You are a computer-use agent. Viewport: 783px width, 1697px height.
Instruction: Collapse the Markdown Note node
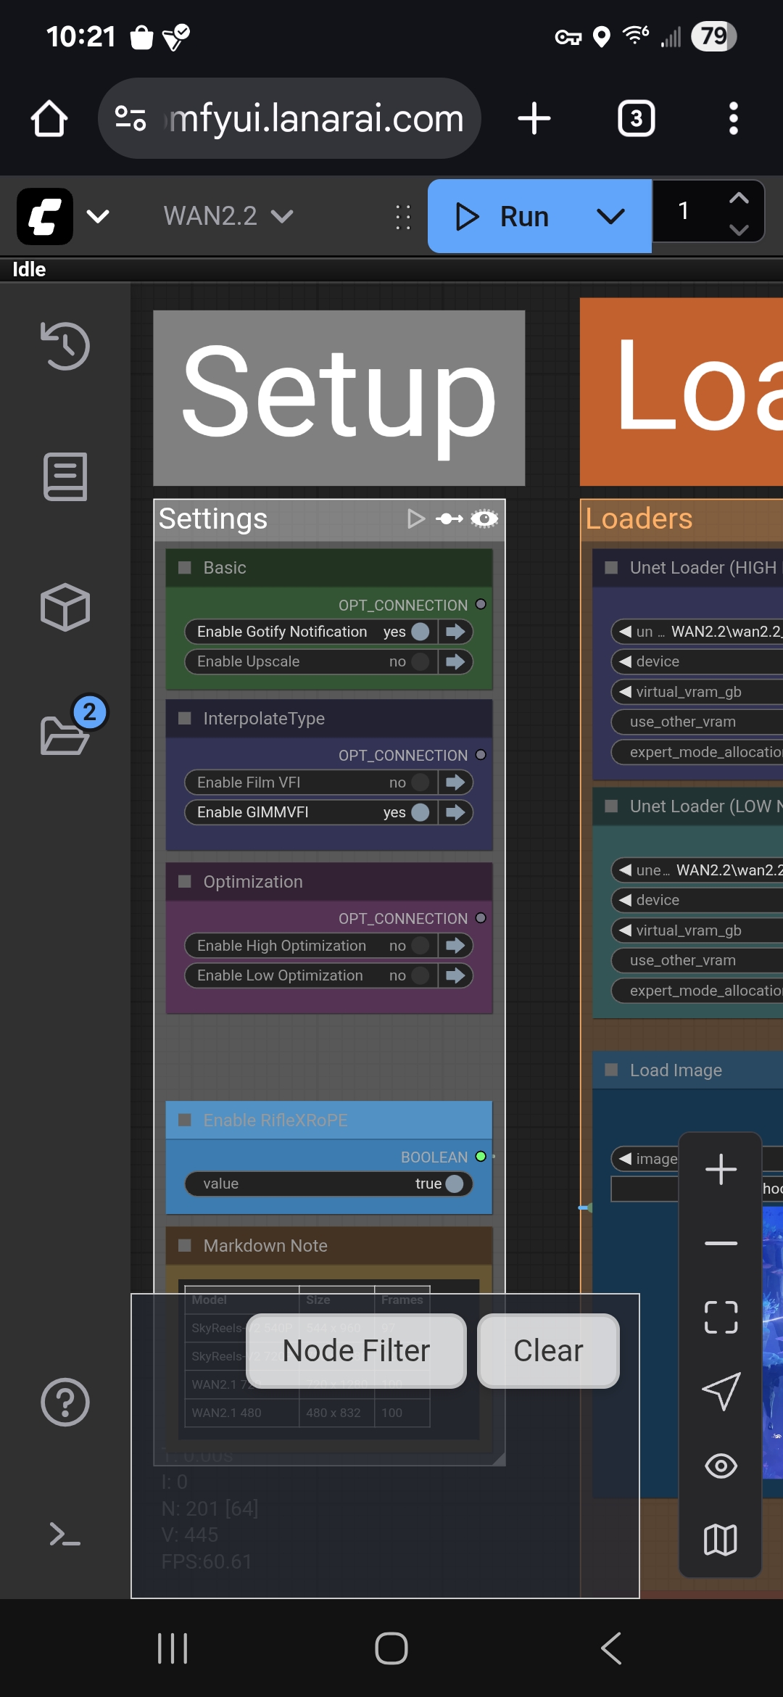pos(185,1245)
